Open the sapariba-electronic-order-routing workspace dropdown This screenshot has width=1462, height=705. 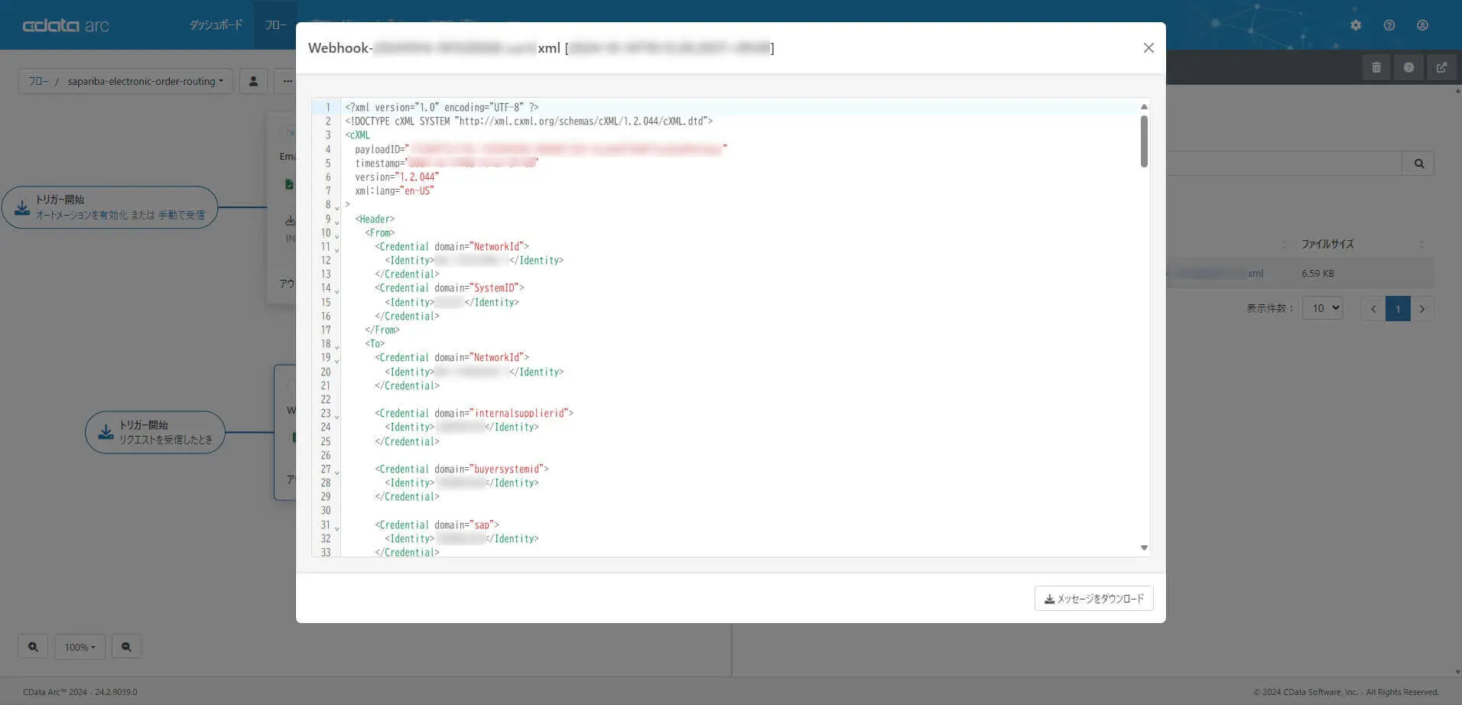pyautogui.click(x=145, y=81)
